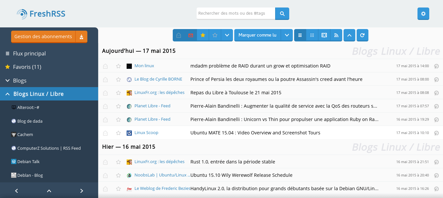Open external link icon for Prince of Persia article
This screenshot has width=443, height=198.
tap(436, 80)
